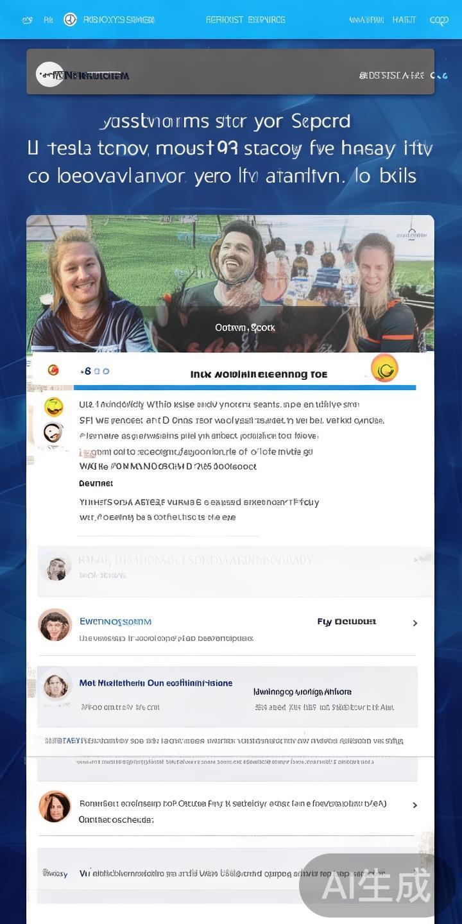
Task: Expand the 'Ewennogssomm' row with its chevron
Action: pos(415,623)
